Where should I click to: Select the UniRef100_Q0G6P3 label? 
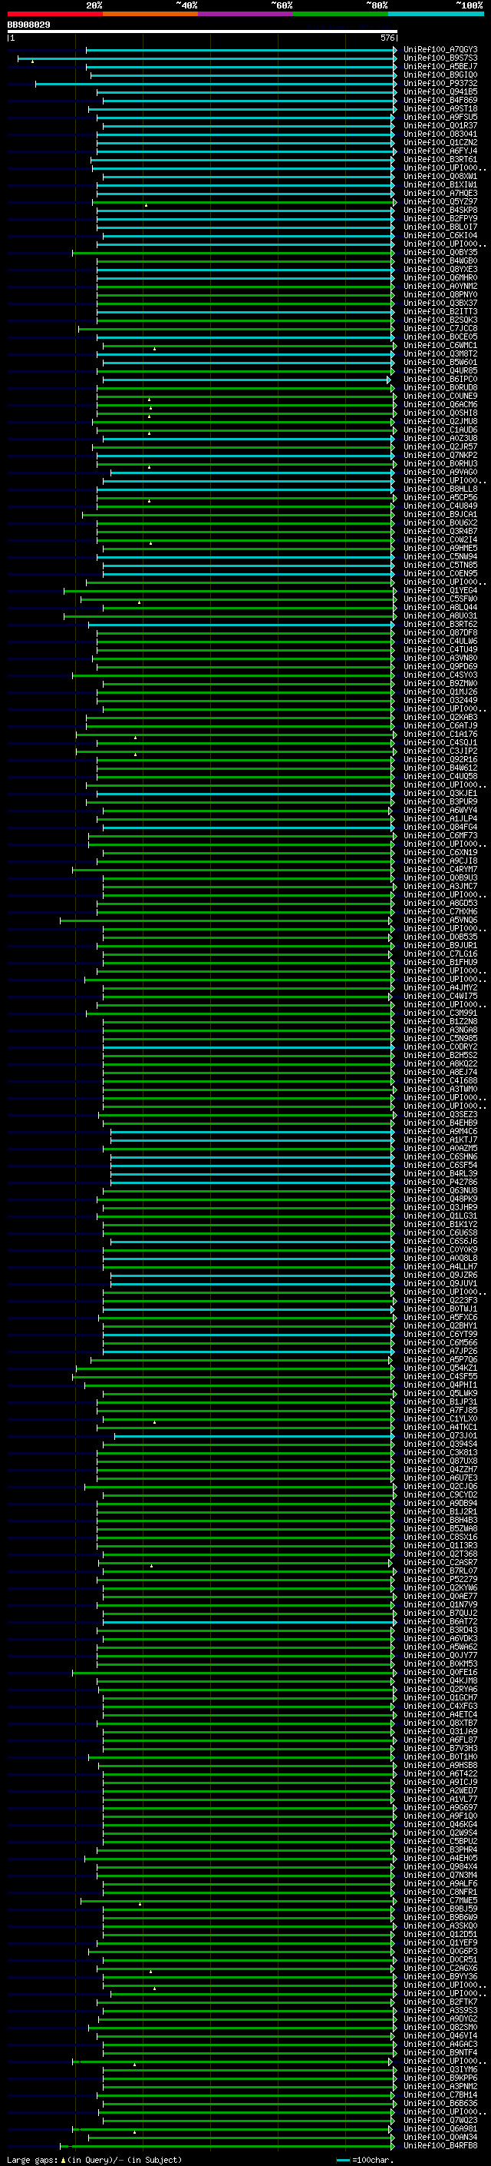[440, 1951]
